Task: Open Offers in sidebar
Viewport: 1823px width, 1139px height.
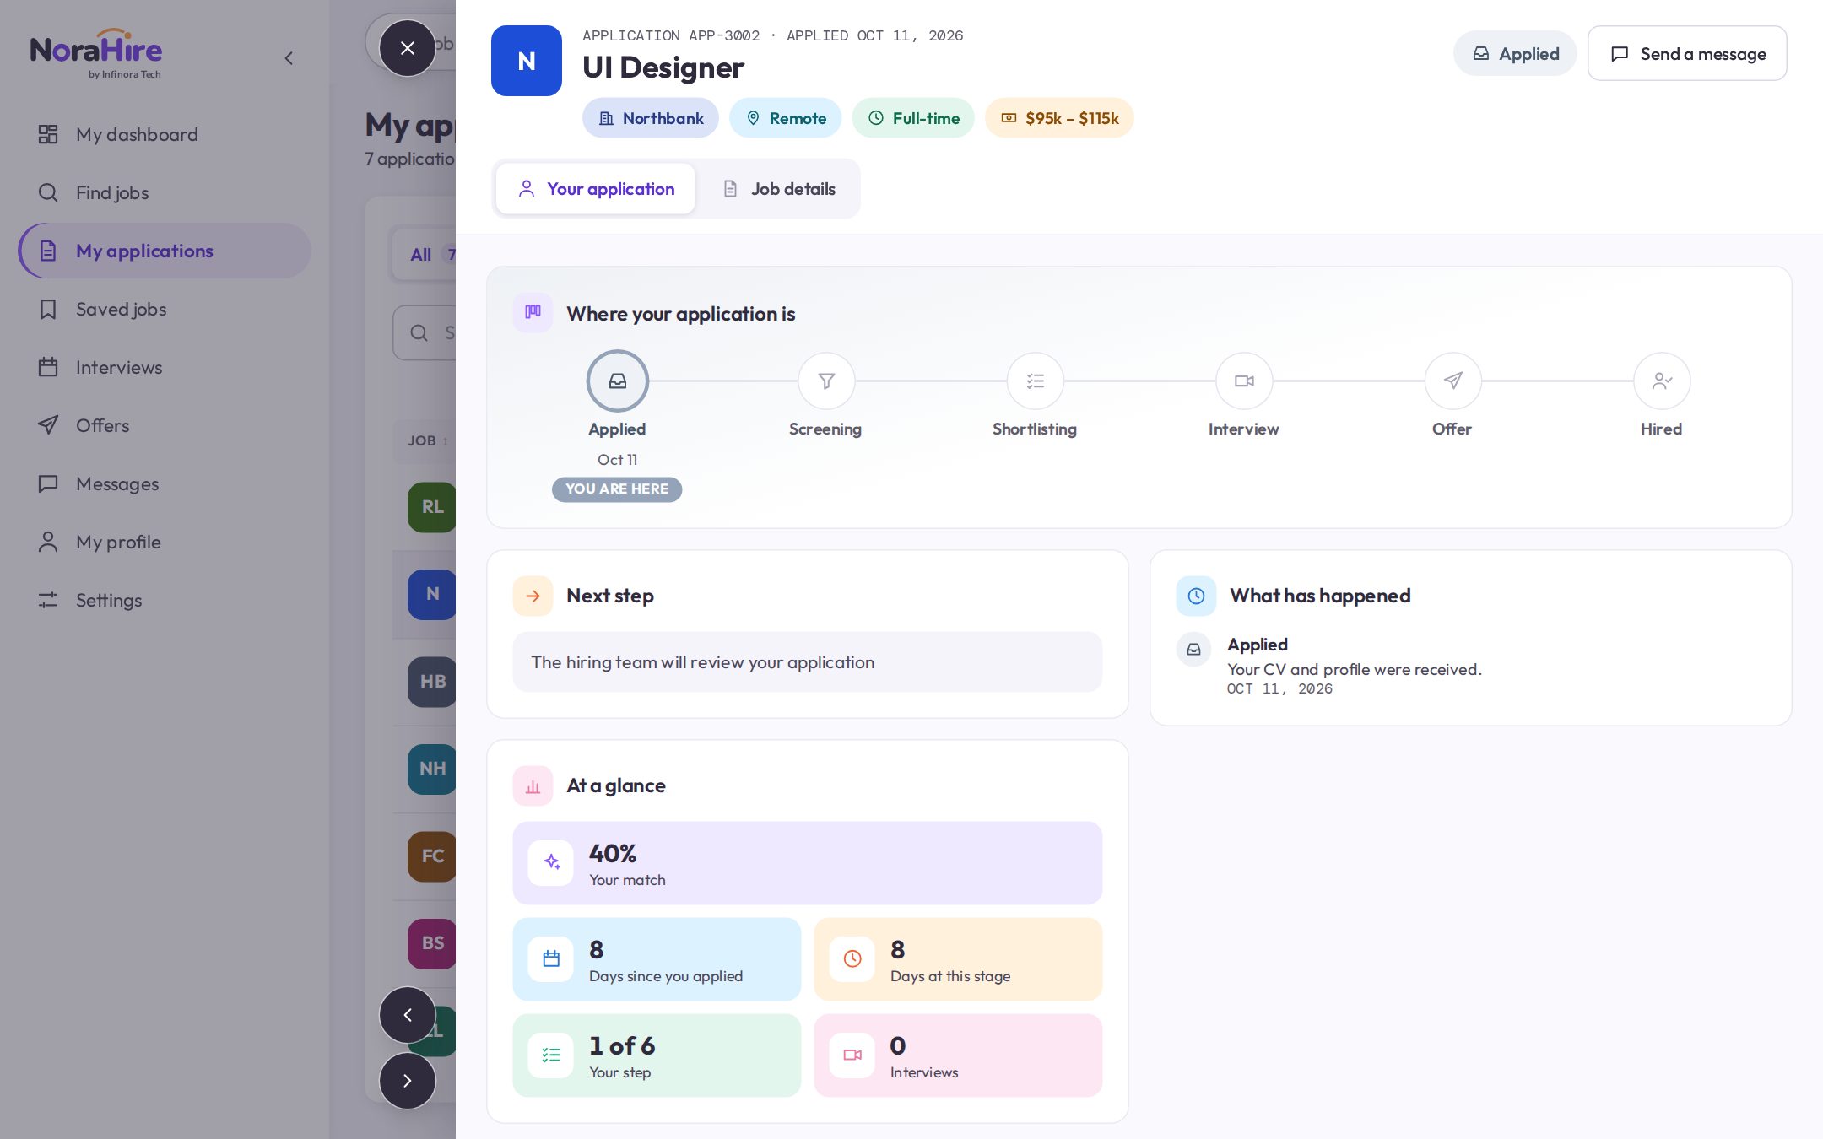Action: (x=165, y=425)
